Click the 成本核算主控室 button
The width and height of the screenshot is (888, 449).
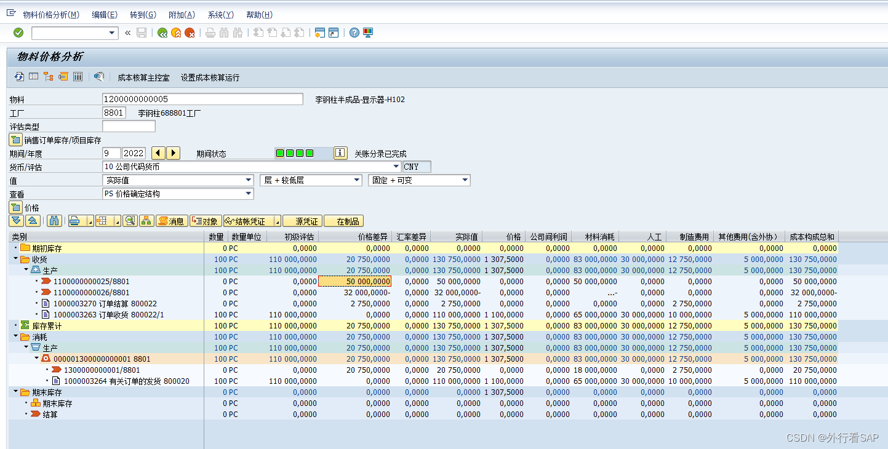click(143, 77)
